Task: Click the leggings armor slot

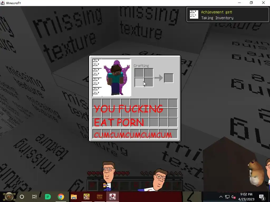Action: point(97,82)
